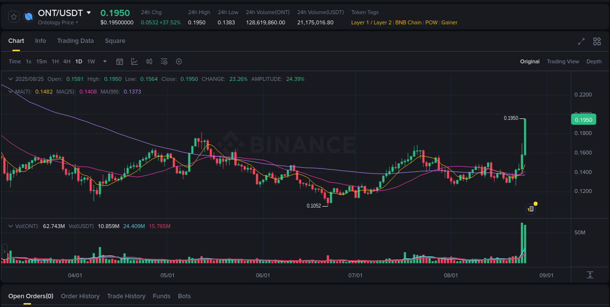The image size is (610, 307).
Task: Switch chart to Trading View mode
Action: click(x=563, y=61)
